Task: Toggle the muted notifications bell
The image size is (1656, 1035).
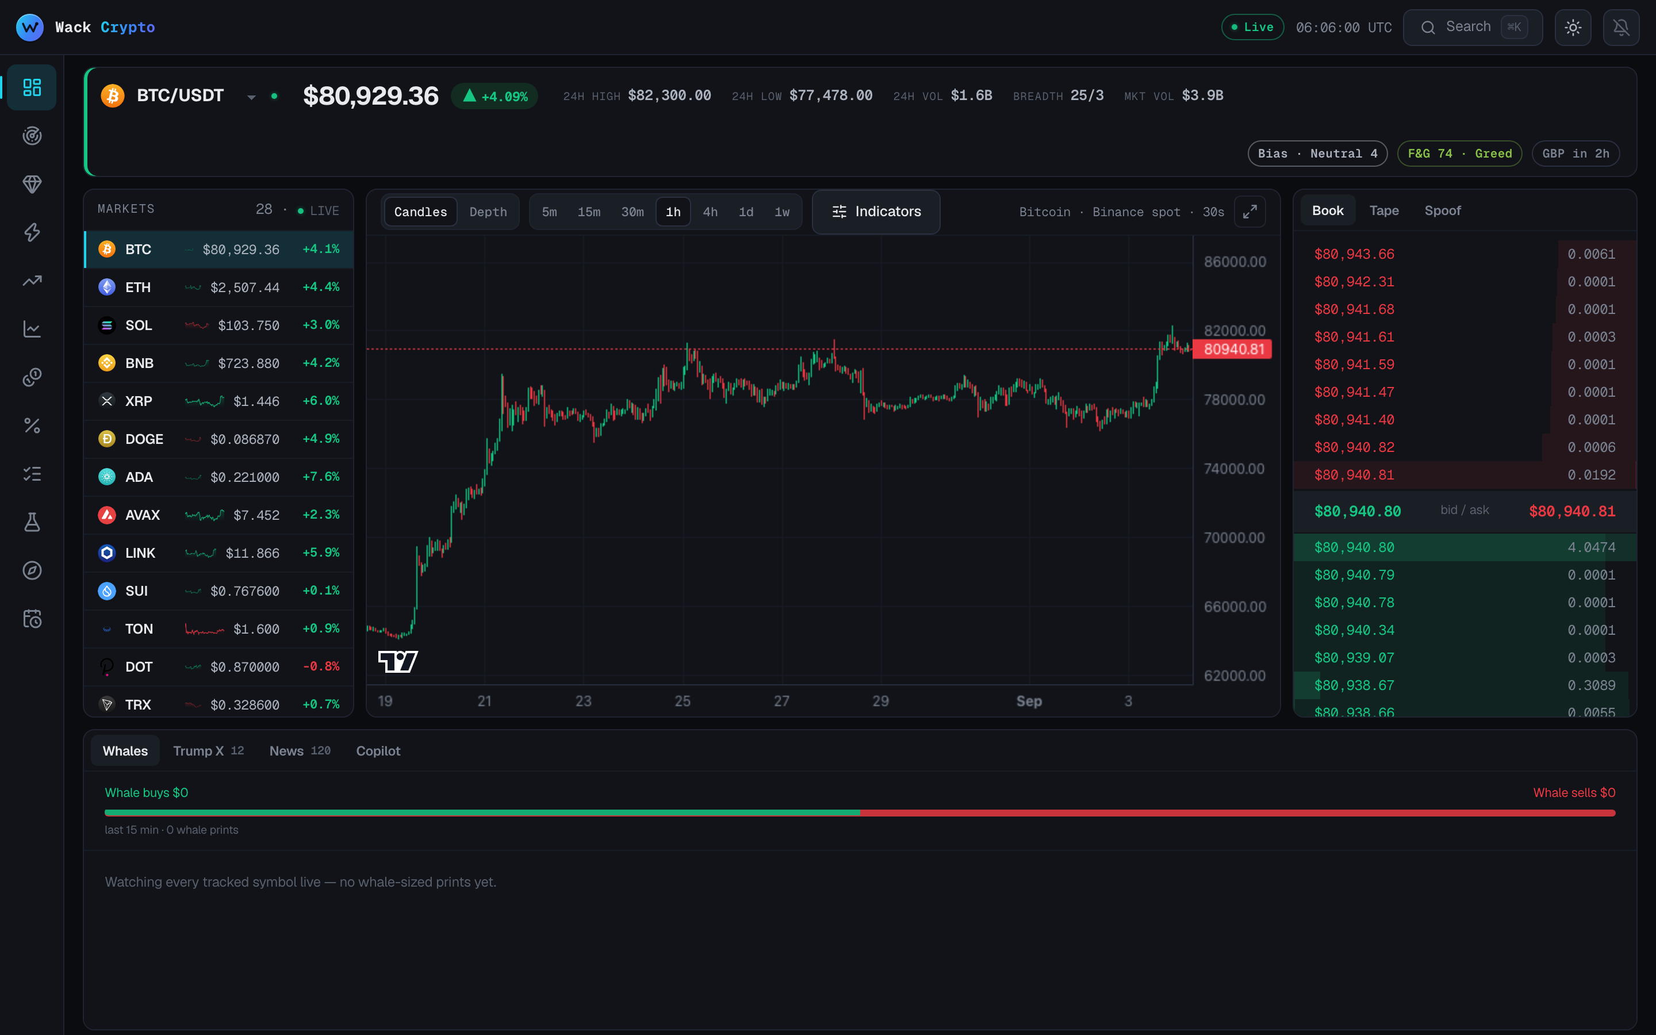Action: (x=1621, y=28)
